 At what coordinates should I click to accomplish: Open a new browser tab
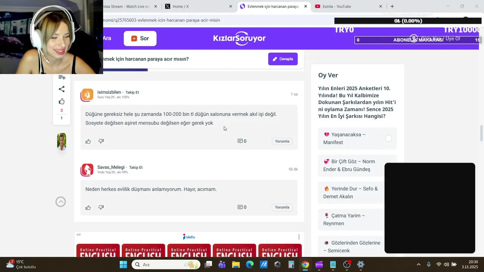tap(392, 6)
